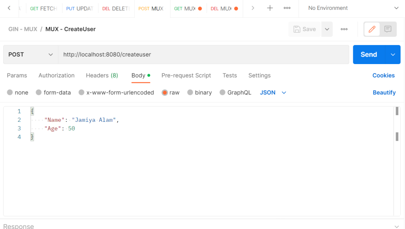Open the tab overflow menu in the tab bar

tap(287, 8)
